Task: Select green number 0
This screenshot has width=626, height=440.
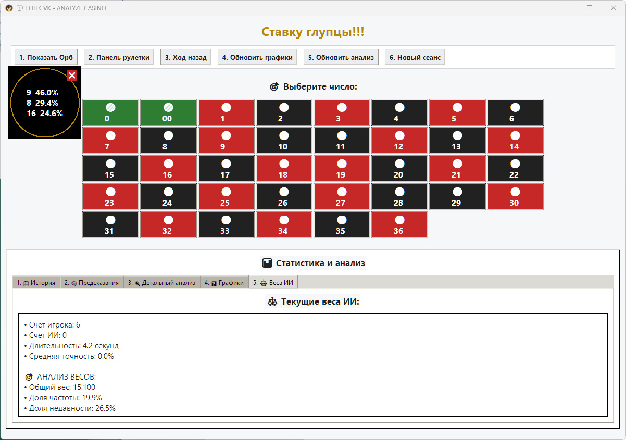Action: [110, 112]
